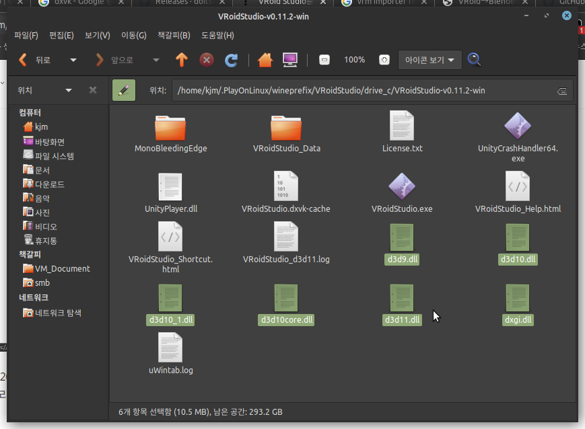Click the 네트워크 sidebar section header

click(34, 297)
